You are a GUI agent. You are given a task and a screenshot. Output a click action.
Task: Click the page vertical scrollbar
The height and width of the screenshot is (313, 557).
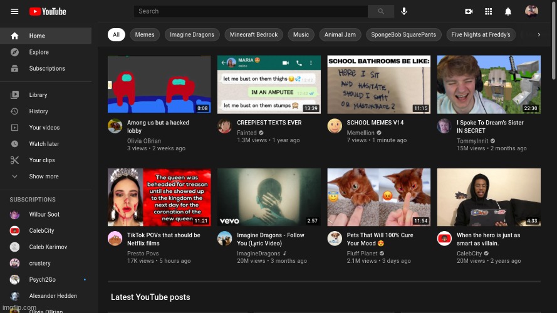(x=554, y=39)
